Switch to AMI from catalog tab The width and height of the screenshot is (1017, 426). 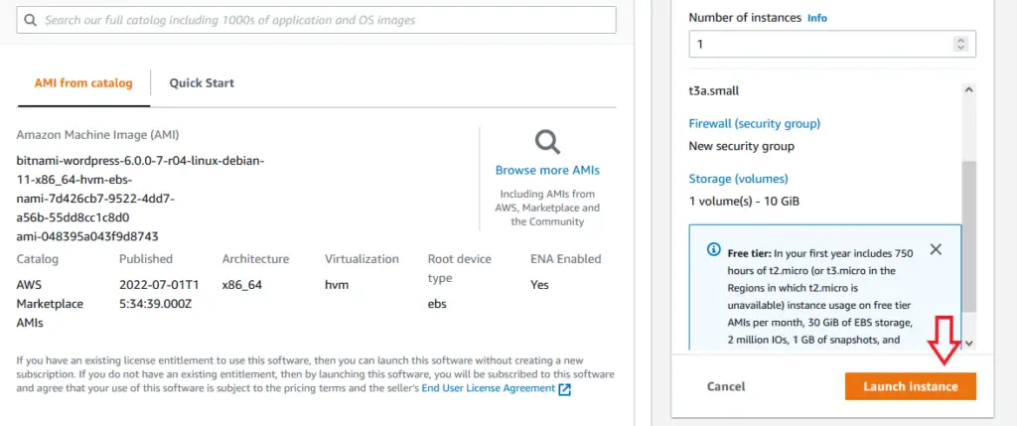pyautogui.click(x=83, y=83)
